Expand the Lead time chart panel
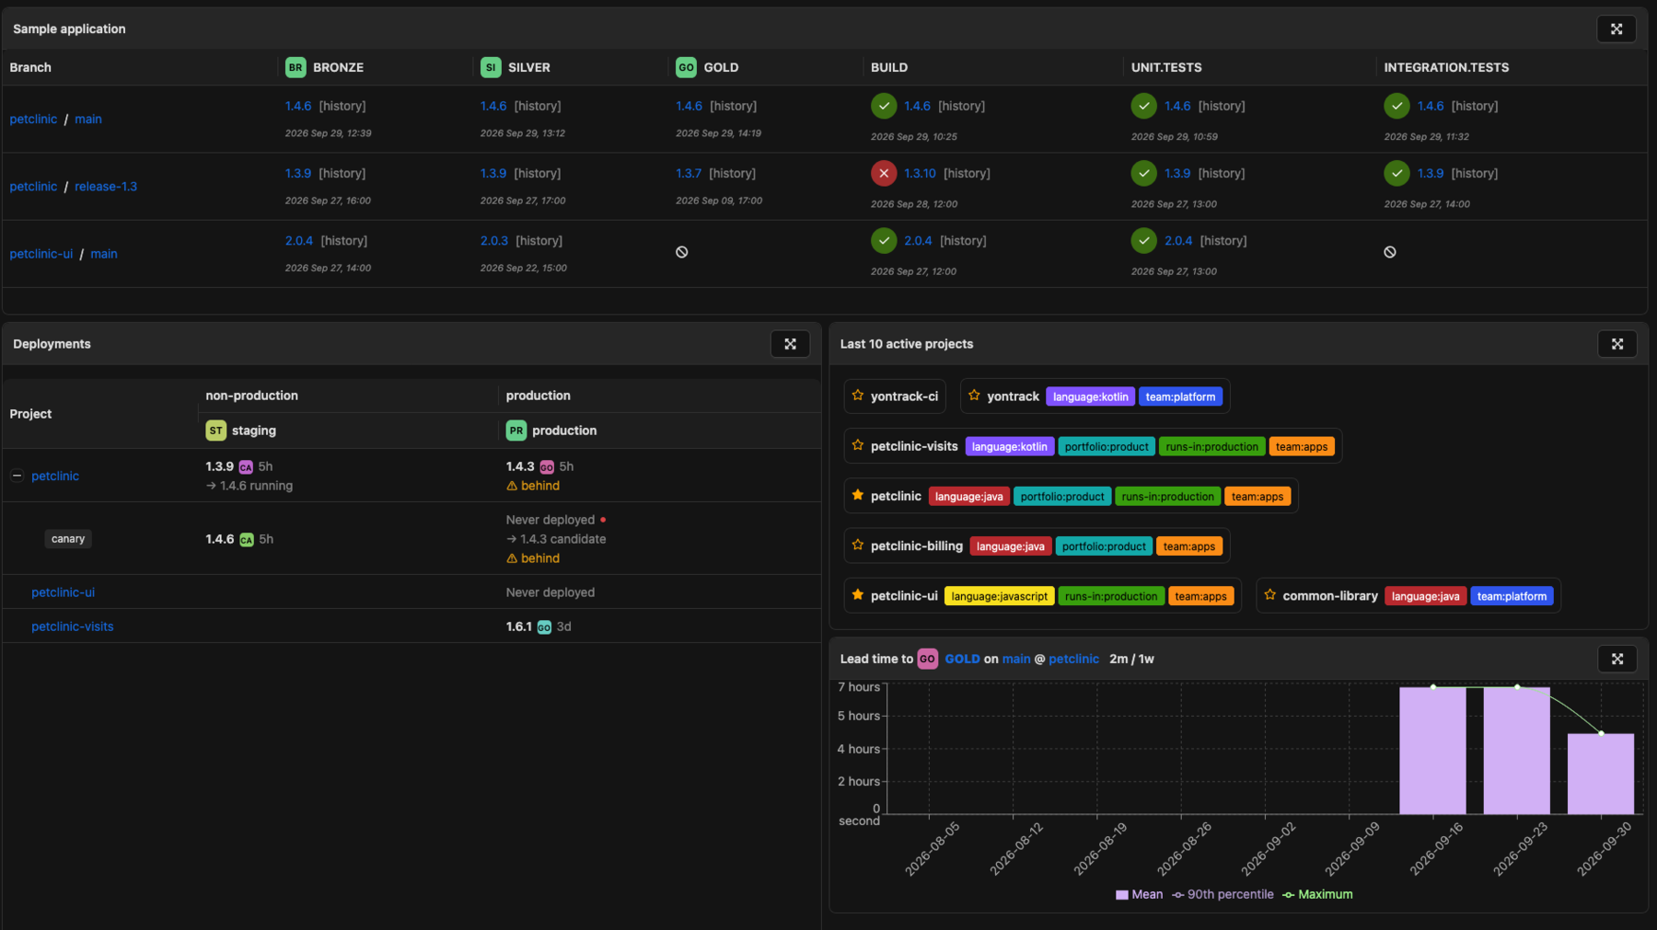Screen dimensions: 1657x930 [1616, 659]
